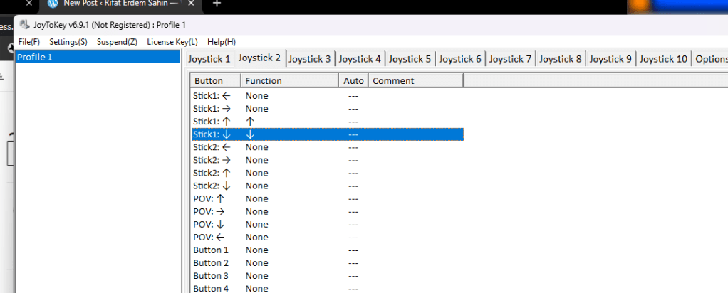Close the leftmost browser tab
Image resolution: width=728 pixels, height=293 pixels.
coord(28,3)
